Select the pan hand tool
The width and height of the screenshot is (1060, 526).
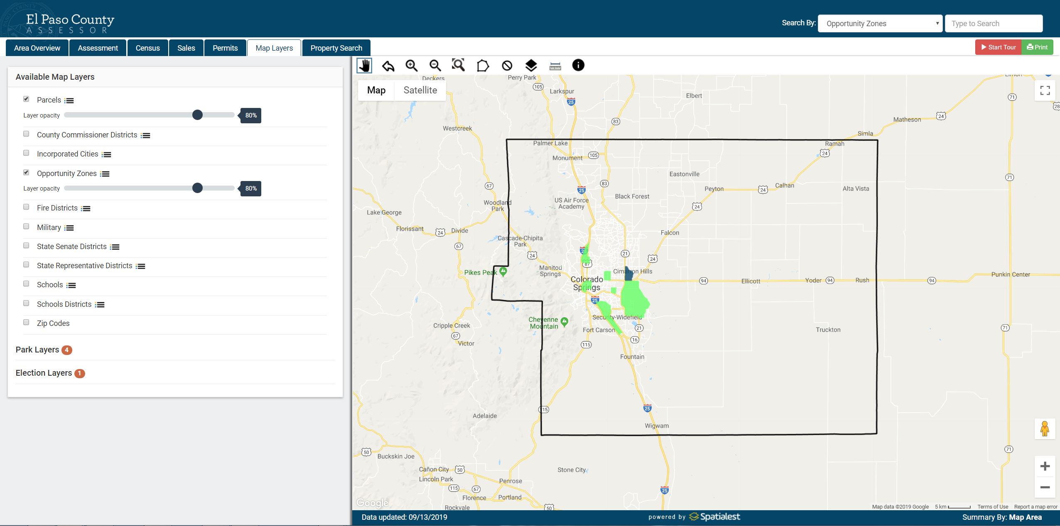coord(364,66)
